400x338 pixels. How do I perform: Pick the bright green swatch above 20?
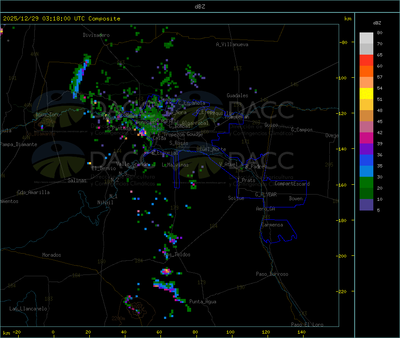point(366,183)
